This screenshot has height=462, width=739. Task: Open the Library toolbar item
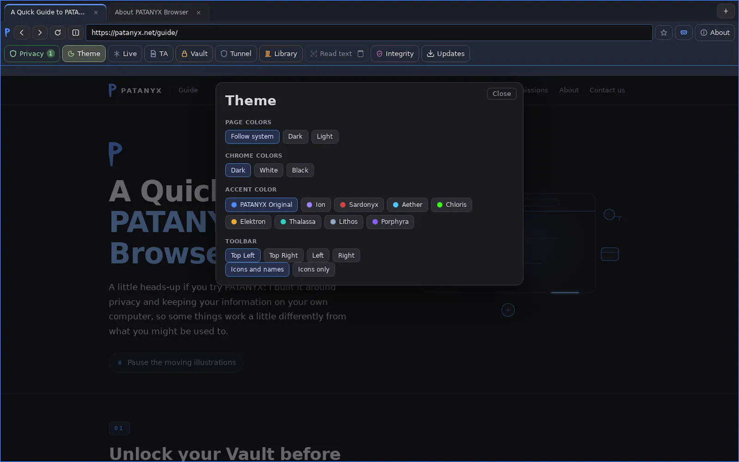[281, 54]
